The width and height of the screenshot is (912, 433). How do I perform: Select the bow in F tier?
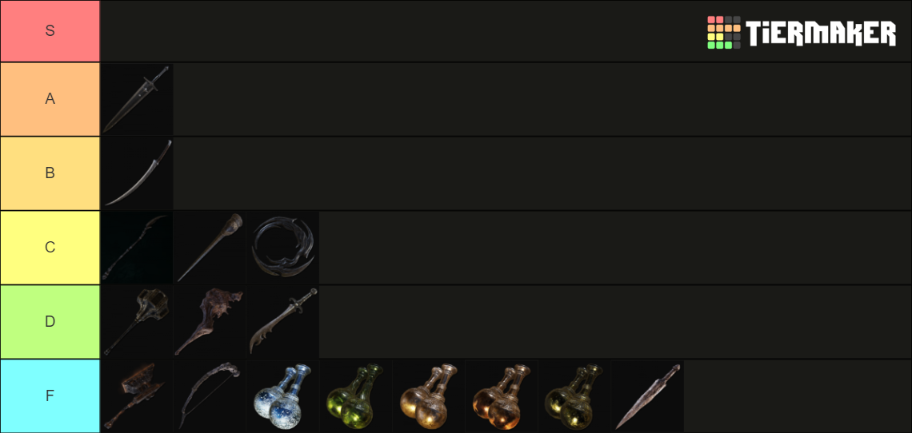click(210, 395)
